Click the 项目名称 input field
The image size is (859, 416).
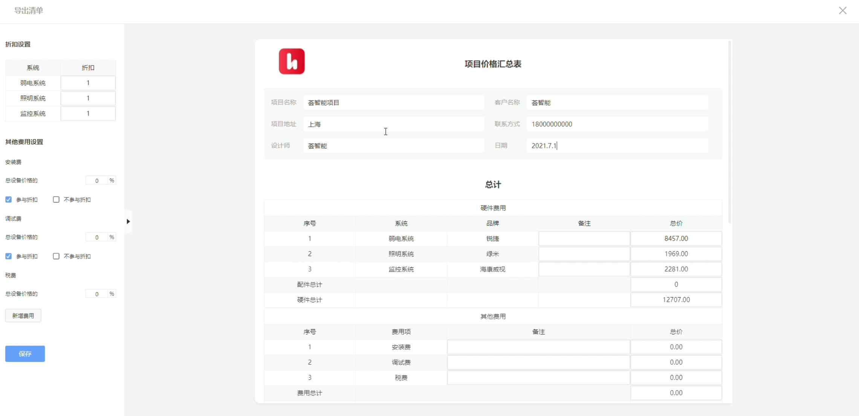pyautogui.click(x=394, y=103)
